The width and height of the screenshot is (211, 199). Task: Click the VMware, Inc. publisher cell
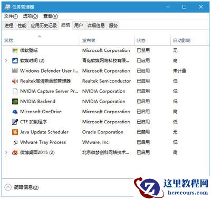coord(96,142)
